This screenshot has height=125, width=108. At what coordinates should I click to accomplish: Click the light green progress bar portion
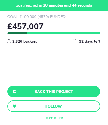coord(63,33)
